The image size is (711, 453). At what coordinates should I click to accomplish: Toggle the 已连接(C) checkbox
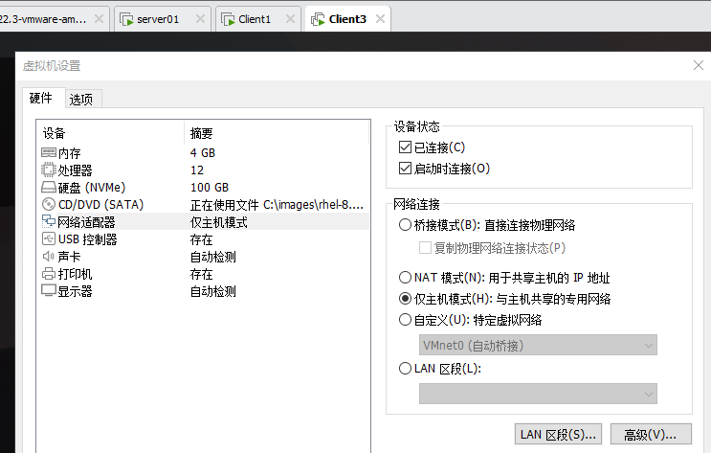[405, 147]
